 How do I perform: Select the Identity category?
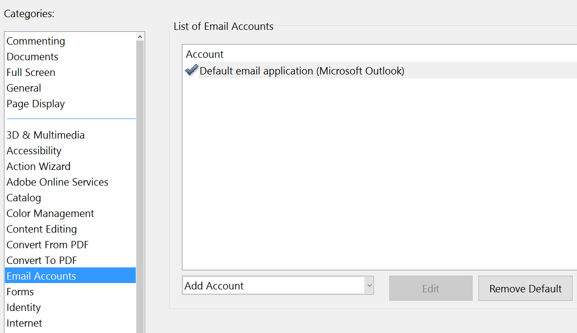(24, 307)
